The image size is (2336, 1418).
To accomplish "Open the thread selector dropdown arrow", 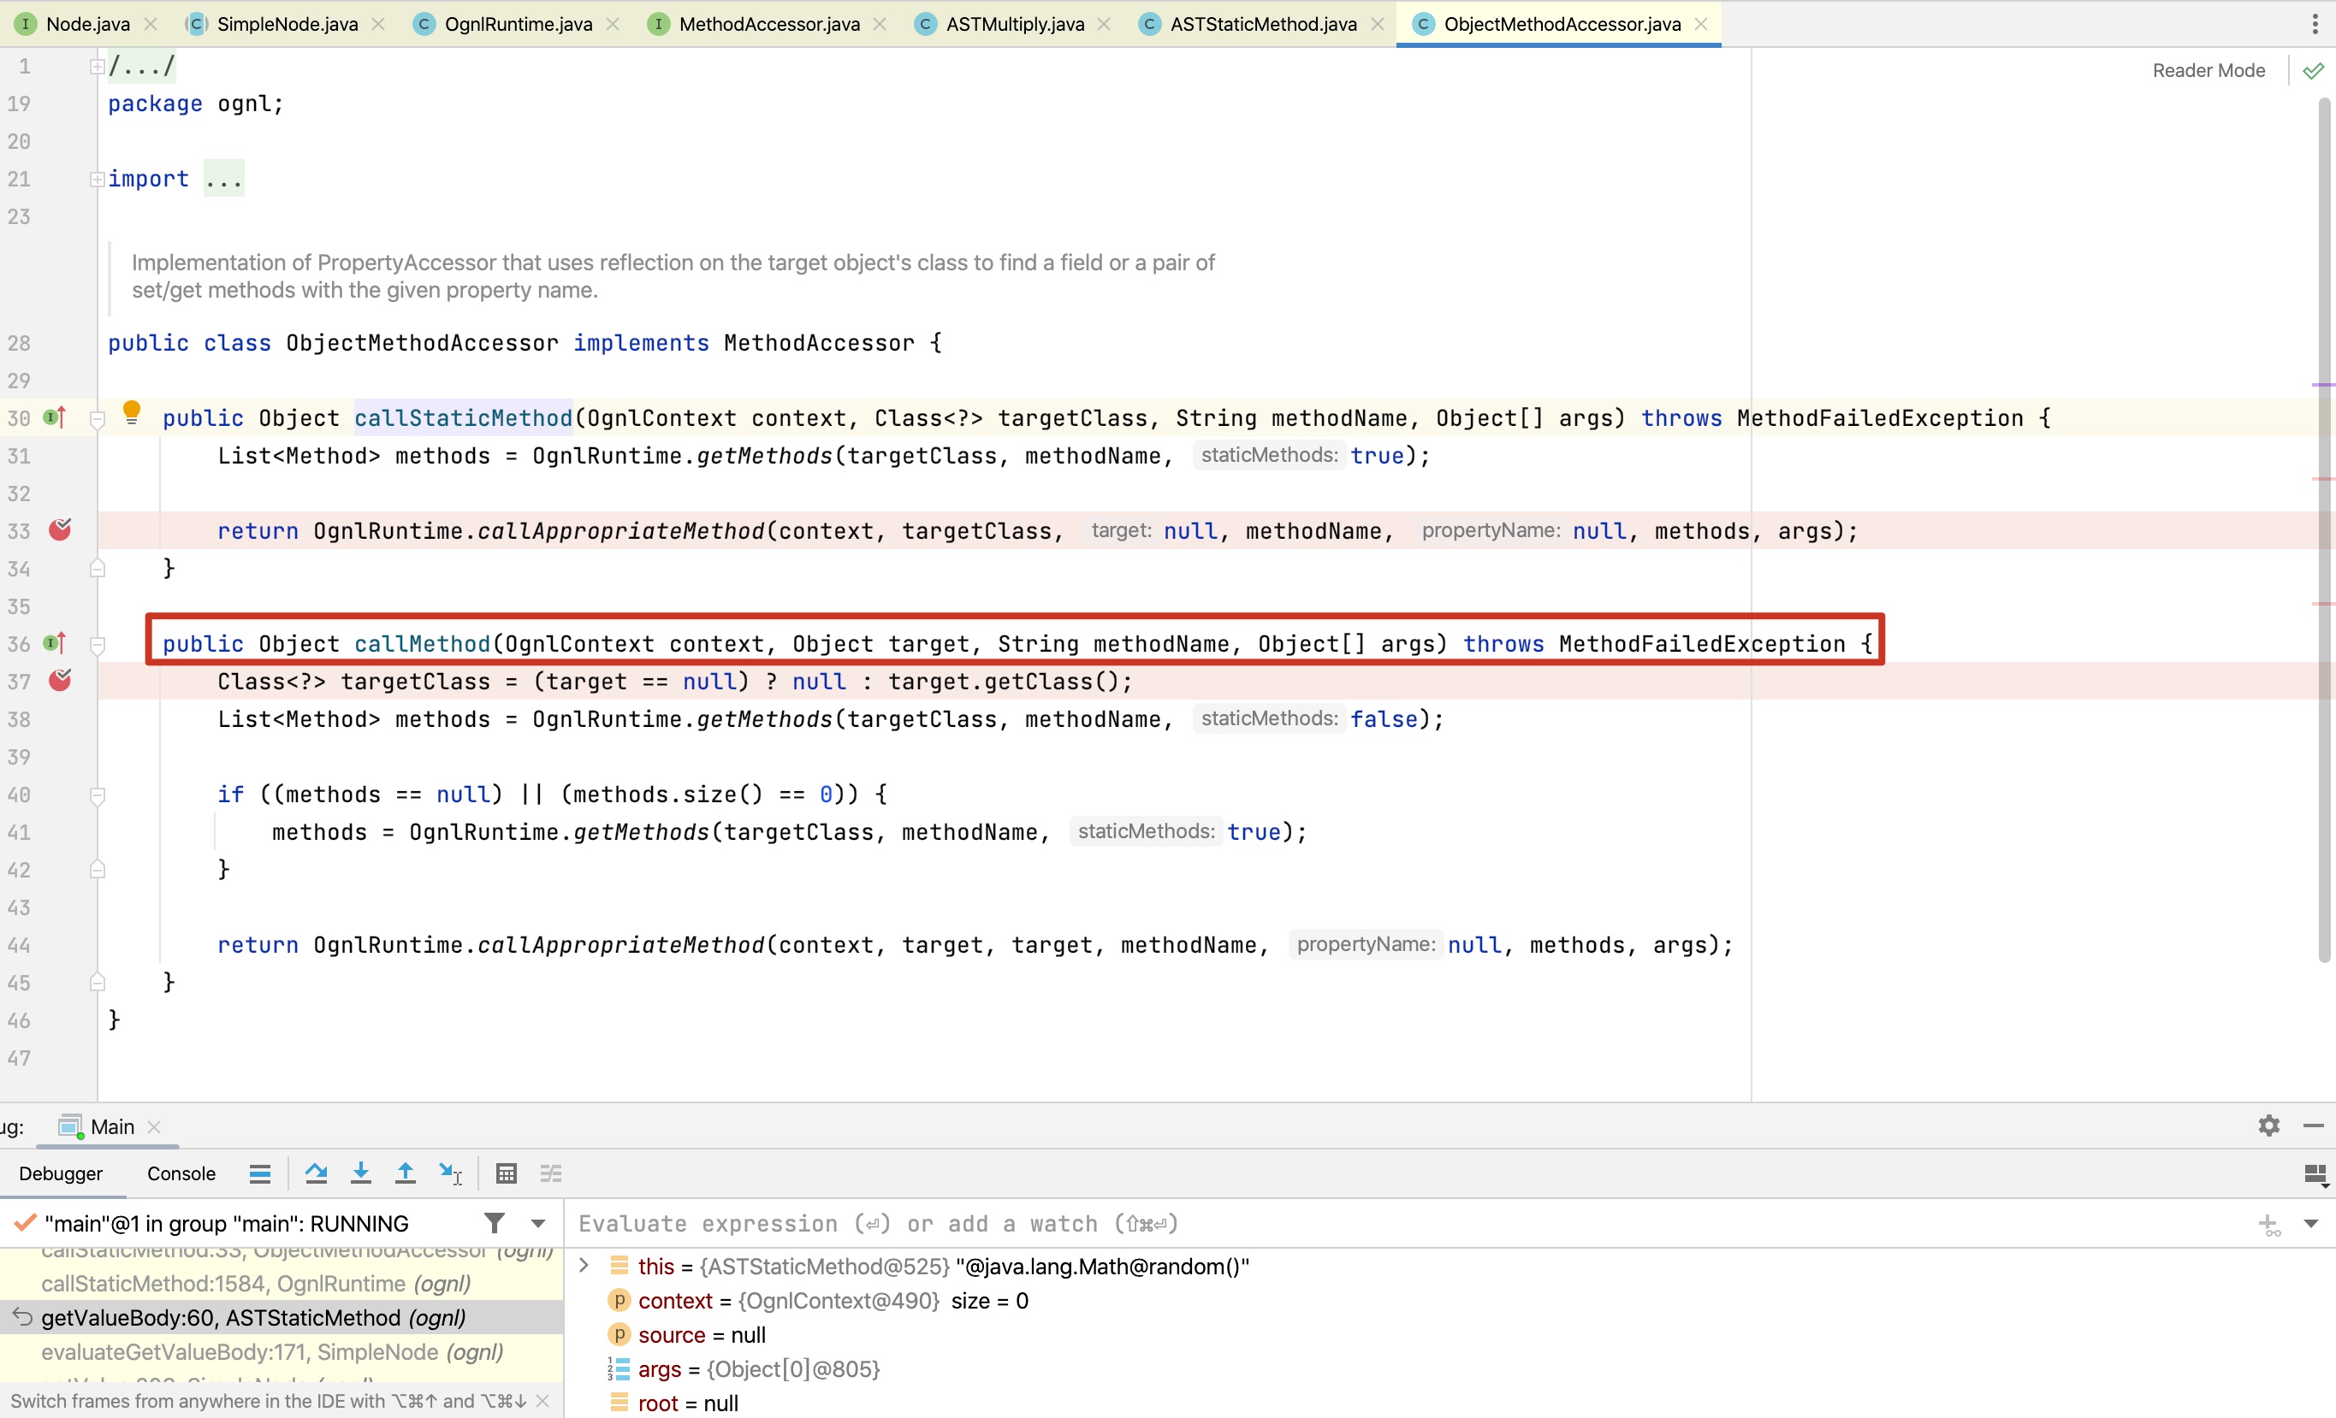I will pyautogui.click(x=538, y=1224).
